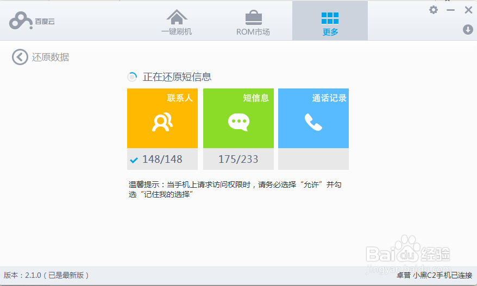Click the 卓普 小黑C2手机已连接 status
This screenshot has height=286, width=477.
pos(435,275)
